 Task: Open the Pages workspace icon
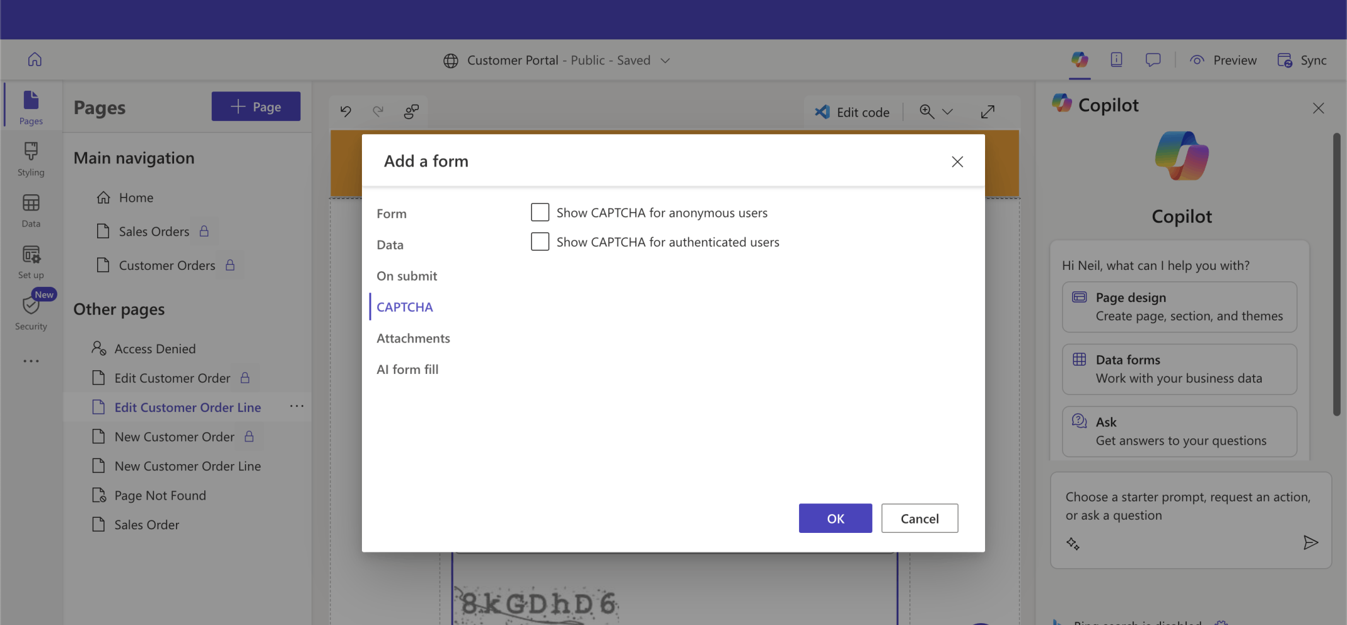coord(31,107)
